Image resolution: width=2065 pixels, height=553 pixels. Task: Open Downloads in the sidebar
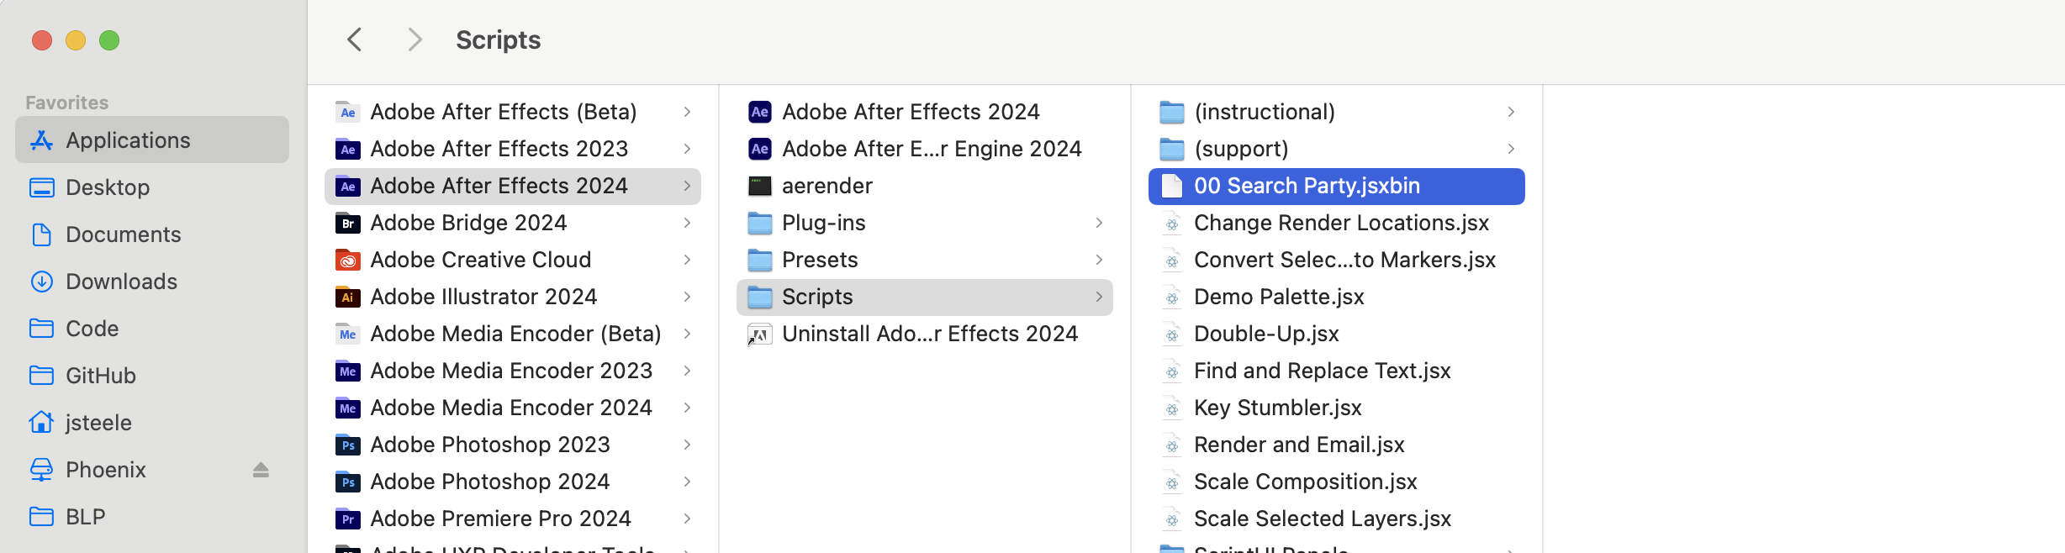(121, 282)
